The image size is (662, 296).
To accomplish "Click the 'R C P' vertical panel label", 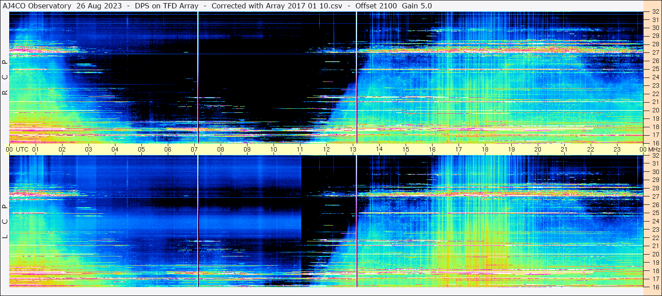I will (x=5, y=78).
